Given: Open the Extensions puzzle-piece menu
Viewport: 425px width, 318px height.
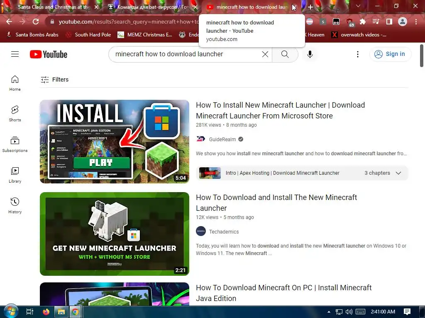Looking at the screenshot, I should pos(362,22).
